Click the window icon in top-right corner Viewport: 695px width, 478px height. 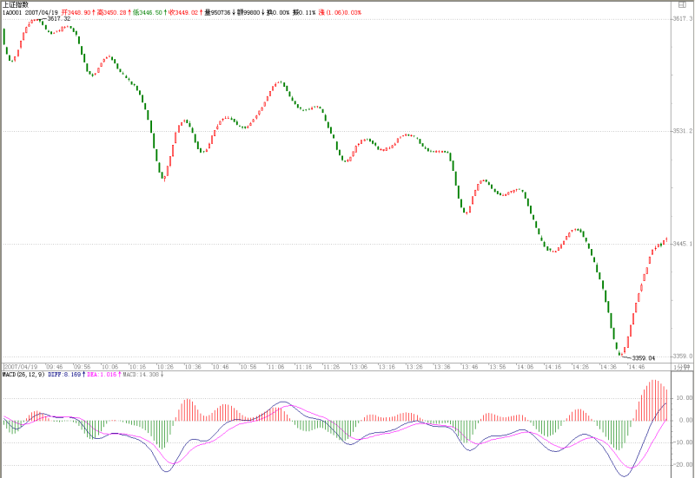pos(682,5)
